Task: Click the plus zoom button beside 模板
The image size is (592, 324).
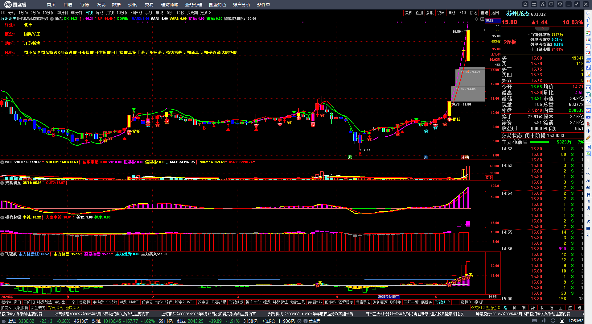Action: [x=489, y=302]
